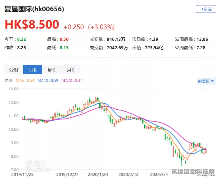This screenshot has height=177, width=216.
Task: Click the 2019/12/27 date axis label
Action: (x=67, y=175)
